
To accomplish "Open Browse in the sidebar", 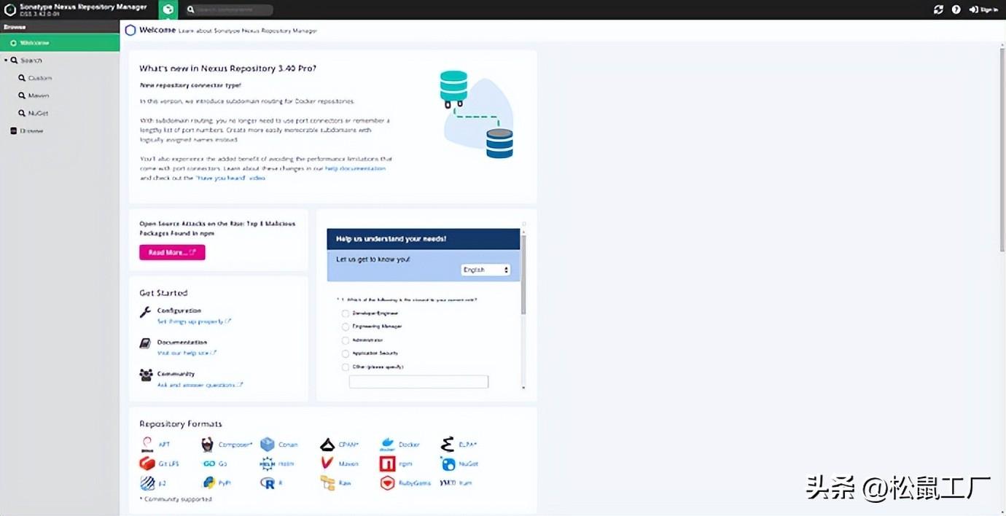I will point(26,131).
